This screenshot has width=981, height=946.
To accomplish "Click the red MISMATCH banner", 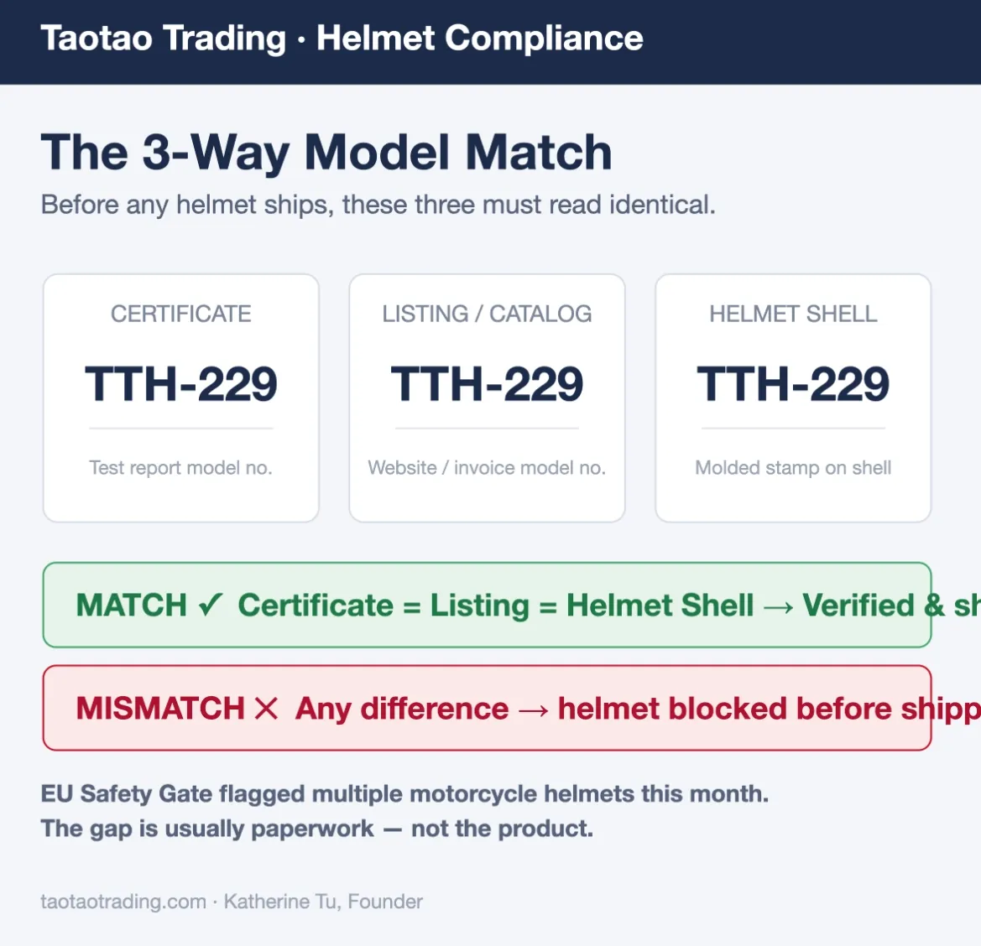I will click(x=487, y=708).
